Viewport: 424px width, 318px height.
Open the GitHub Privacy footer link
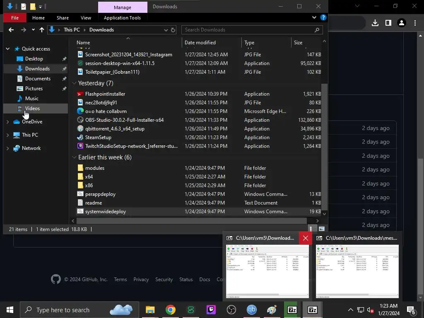[x=141, y=279]
